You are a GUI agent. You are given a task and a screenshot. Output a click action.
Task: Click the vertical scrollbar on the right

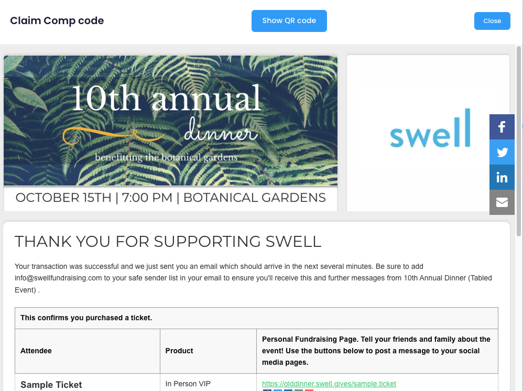[x=519, y=141]
